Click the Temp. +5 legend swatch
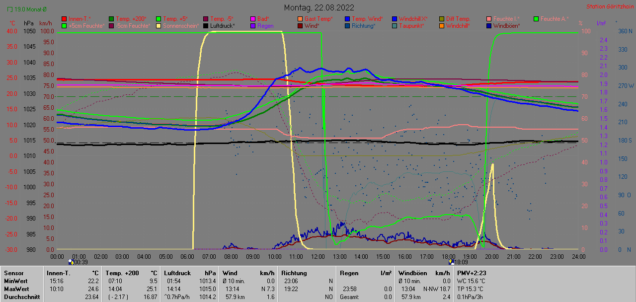 [x=159, y=19]
